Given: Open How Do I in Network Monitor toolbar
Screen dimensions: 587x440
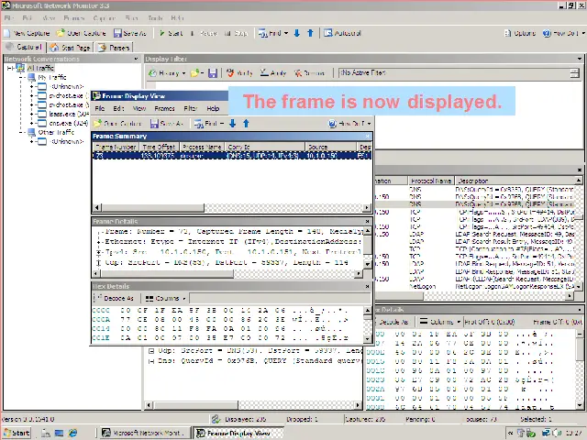Looking at the screenshot, I should (563, 33).
